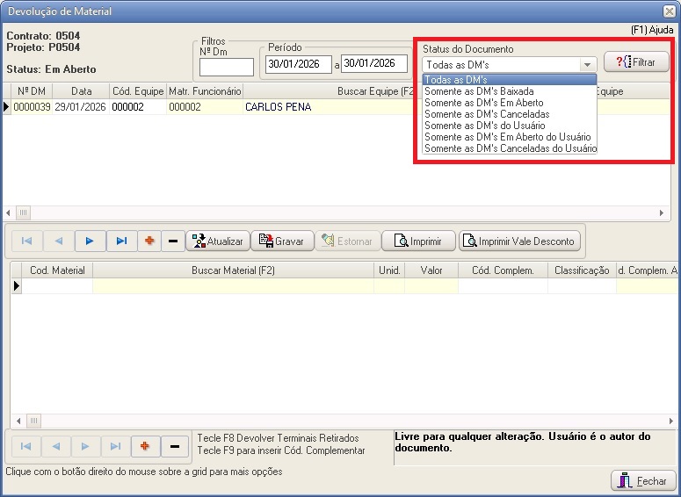The image size is (681, 497).
Task: Go to next record in upper navigator
Action: 90,241
